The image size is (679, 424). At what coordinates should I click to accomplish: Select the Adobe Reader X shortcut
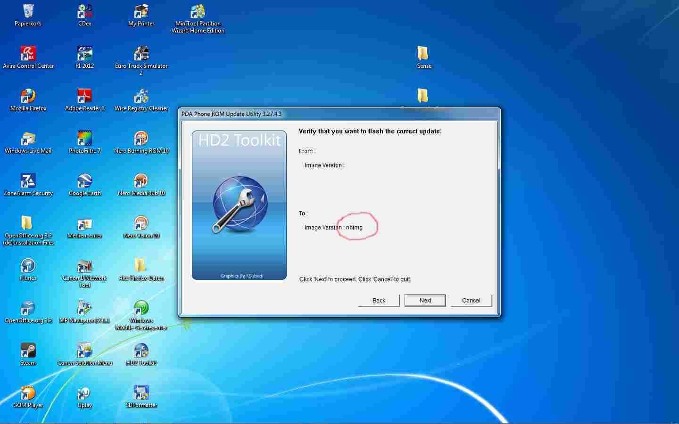[x=85, y=97]
